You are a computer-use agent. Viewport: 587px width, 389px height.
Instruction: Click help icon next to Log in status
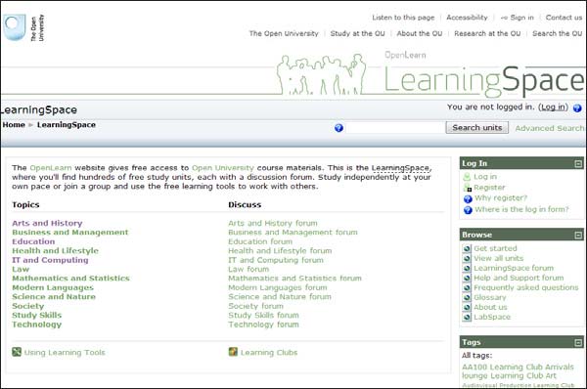577,108
